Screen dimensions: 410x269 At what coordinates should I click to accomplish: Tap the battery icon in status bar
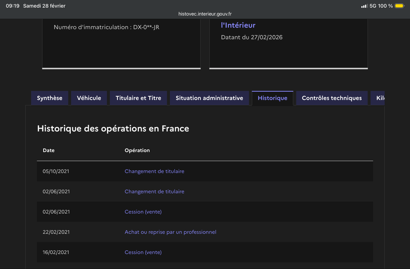tap(399, 6)
